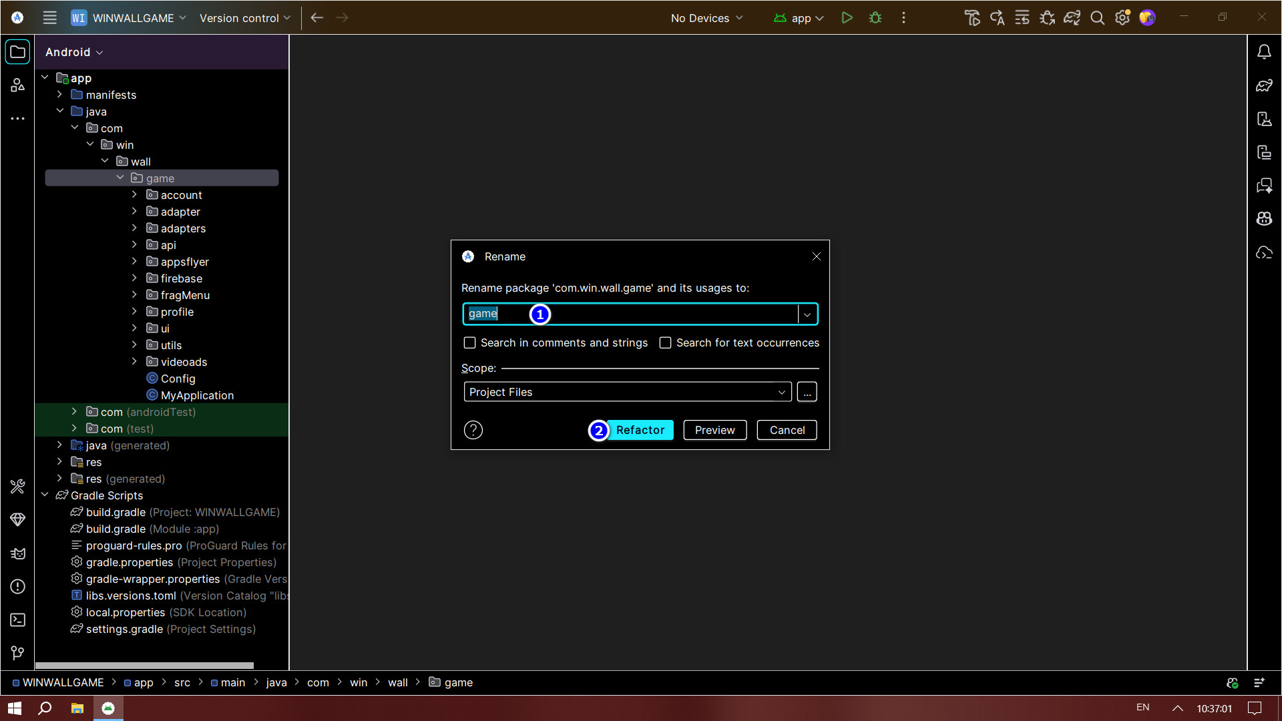Click the Preview button
The width and height of the screenshot is (1282, 721).
click(x=714, y=431)
